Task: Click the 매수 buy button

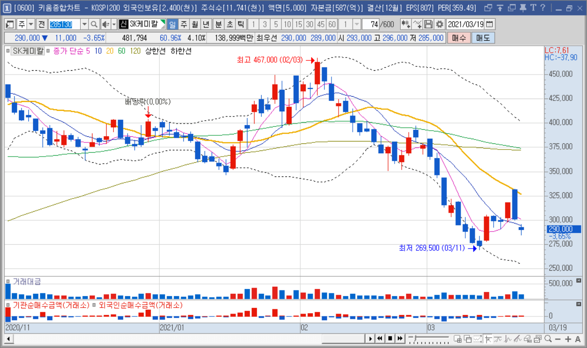Action: 458,38
